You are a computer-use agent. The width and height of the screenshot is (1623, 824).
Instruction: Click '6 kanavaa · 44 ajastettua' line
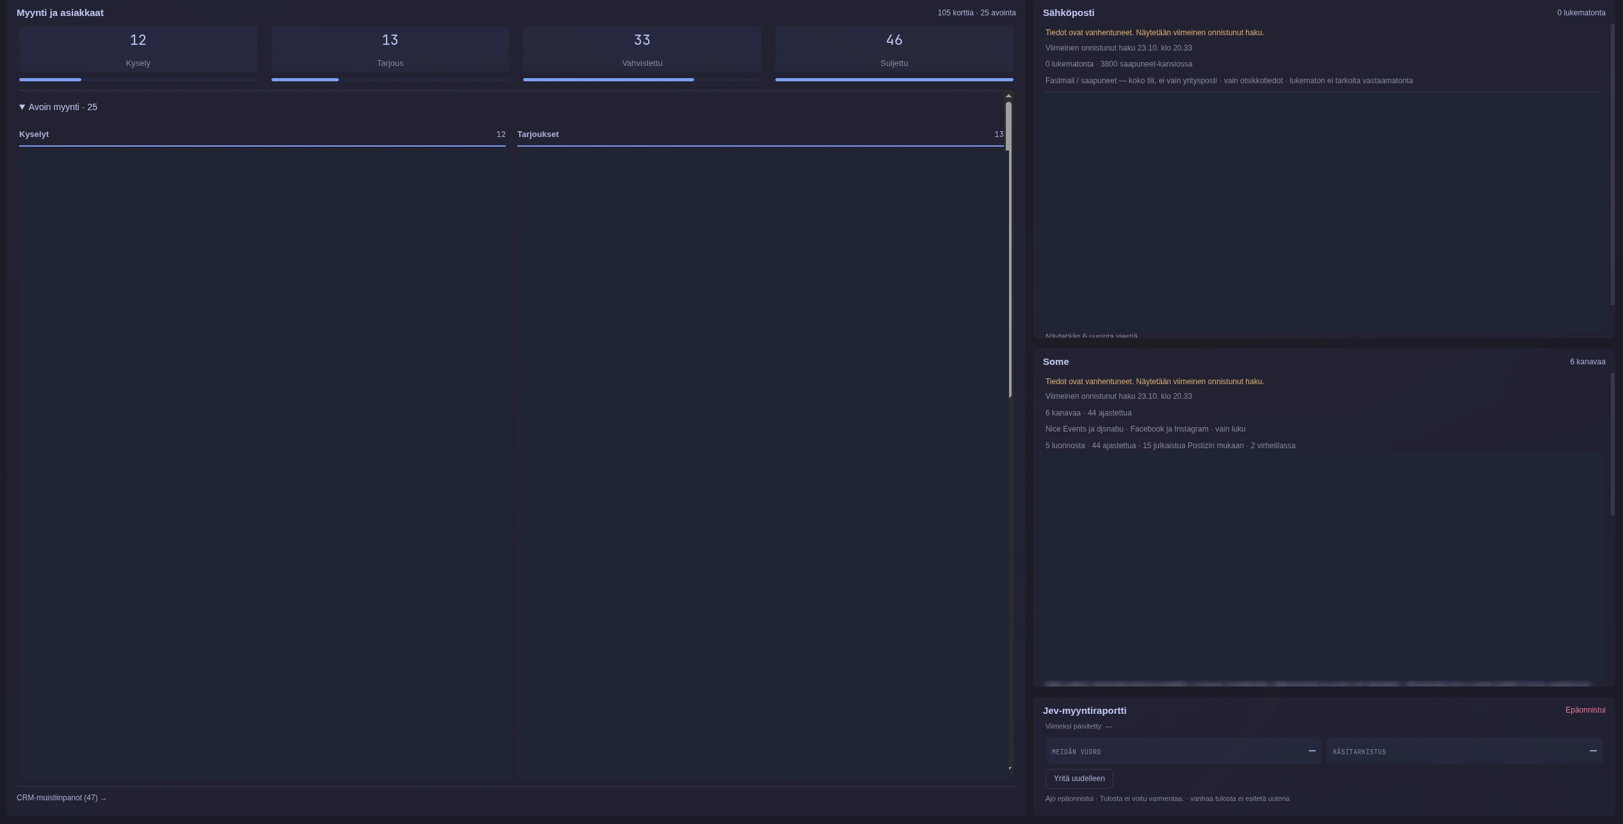pos(1088,413)
